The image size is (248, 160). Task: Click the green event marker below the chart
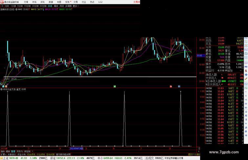click(115, 86)
